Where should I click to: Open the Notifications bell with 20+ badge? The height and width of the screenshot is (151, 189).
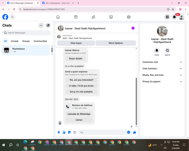(x=174, y=17)
